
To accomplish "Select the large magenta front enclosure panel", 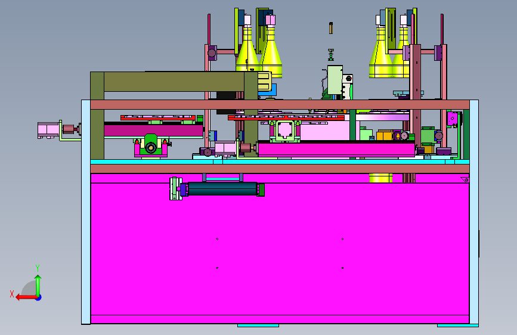I will (x=280, y=249).
